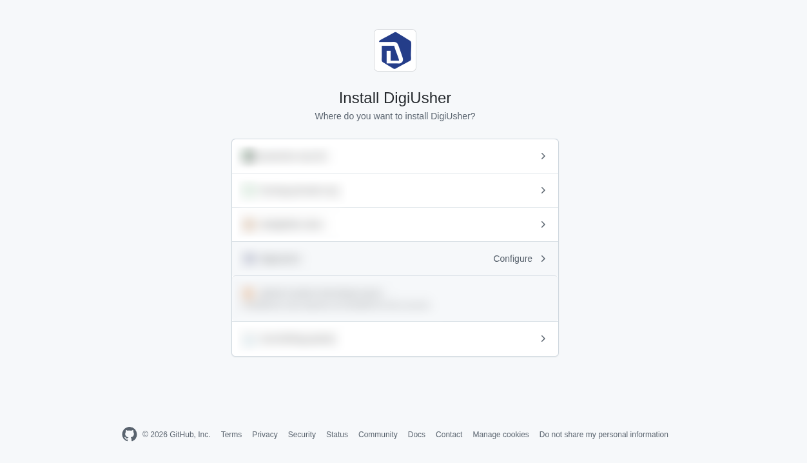Viewport: 807px width, 463px height.
Task: Open the Terms footer link
Action: [x=231, y=435]
